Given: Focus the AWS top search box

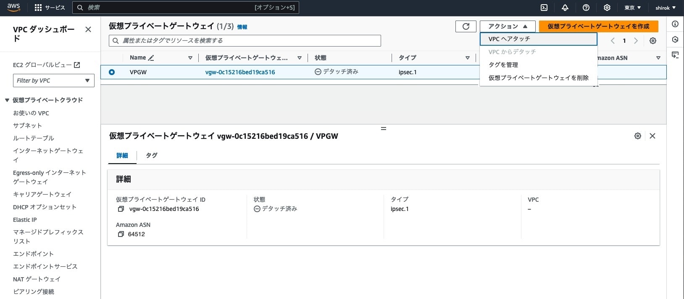Looking at the screenshot, I should point(186,8).
